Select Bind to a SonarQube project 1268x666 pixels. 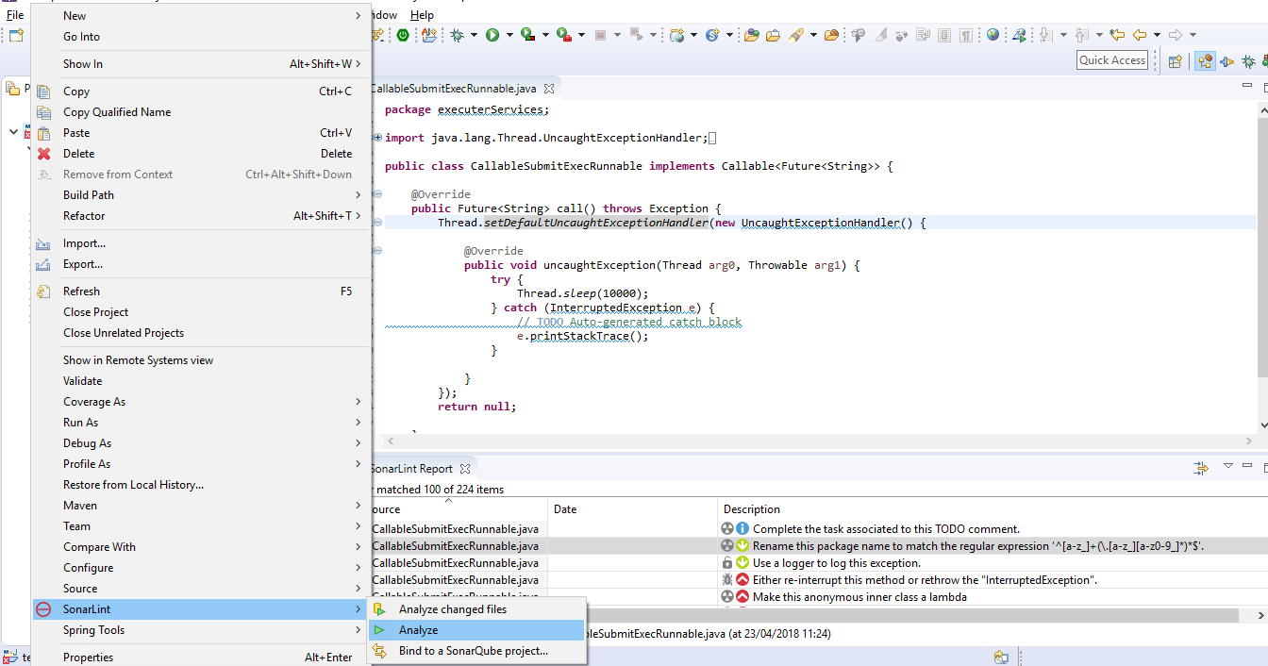point(477,651)
